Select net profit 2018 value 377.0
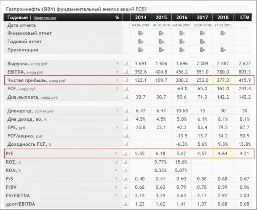The width and height of the screenshot is (257, 210). (x=223, y=80)
